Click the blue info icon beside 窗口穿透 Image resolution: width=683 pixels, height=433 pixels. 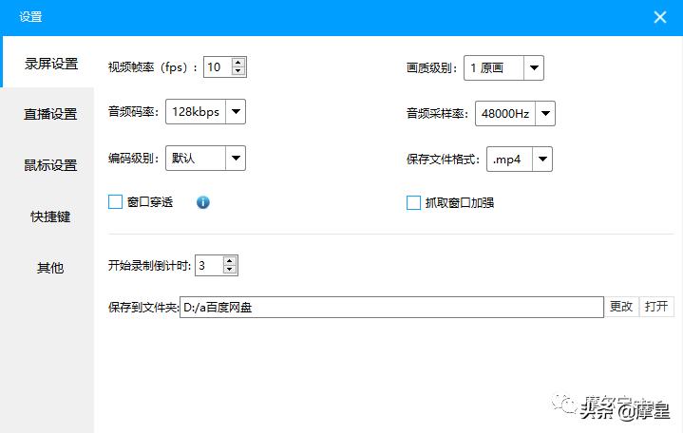click(203, 202)
